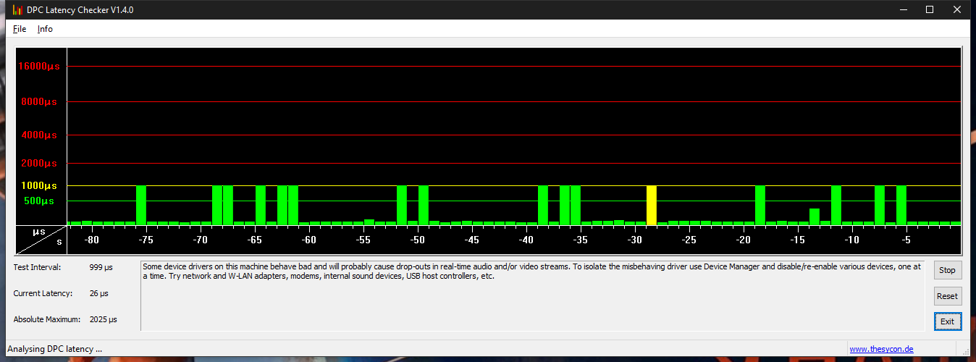Click the Analysing DPC latency status text

(x=54, y=349)
